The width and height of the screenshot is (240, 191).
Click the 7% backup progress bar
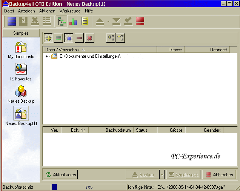pyautogui.click(x=89, y=187)
